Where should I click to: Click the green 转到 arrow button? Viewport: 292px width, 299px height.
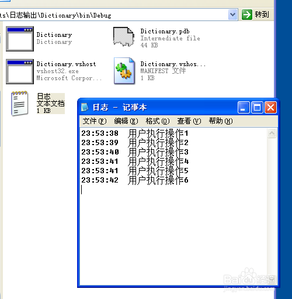pyautogui.click(x=247, y=15)
